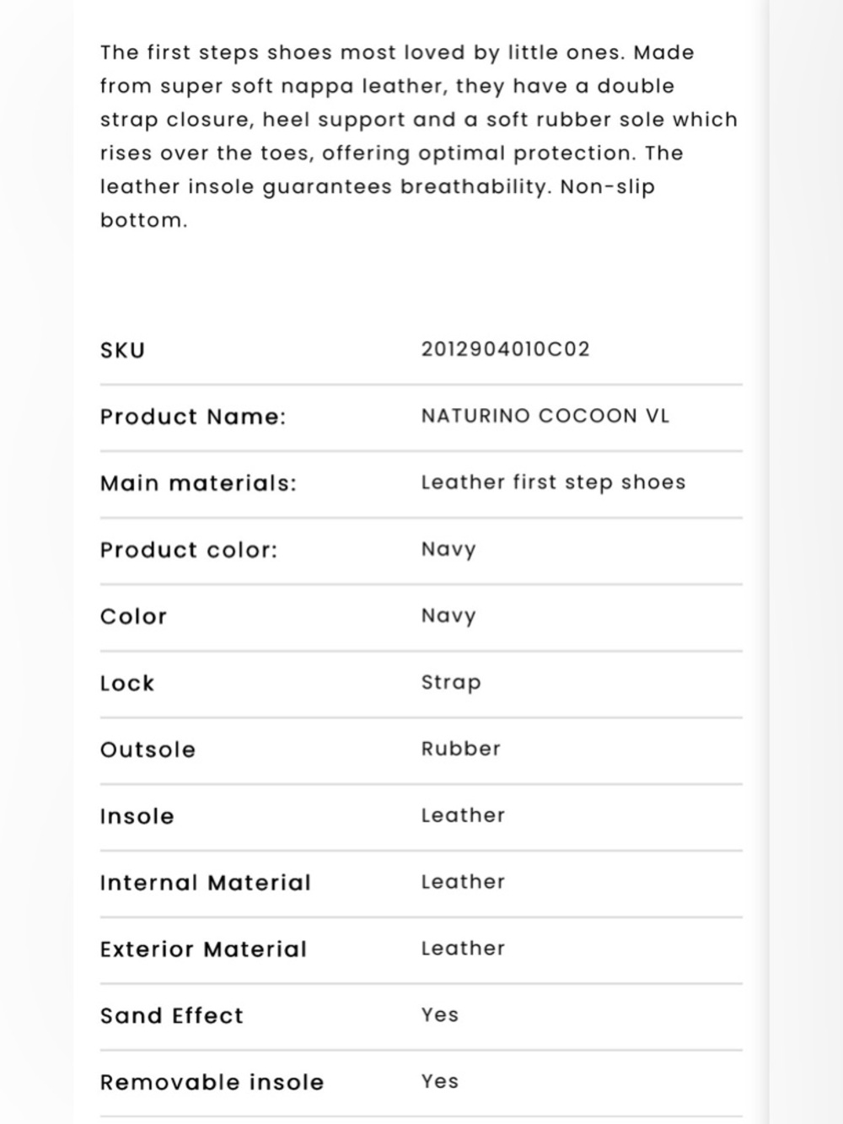Click the Main materials label
This screenshot has width=843, height=1124.
coord(198,483)
